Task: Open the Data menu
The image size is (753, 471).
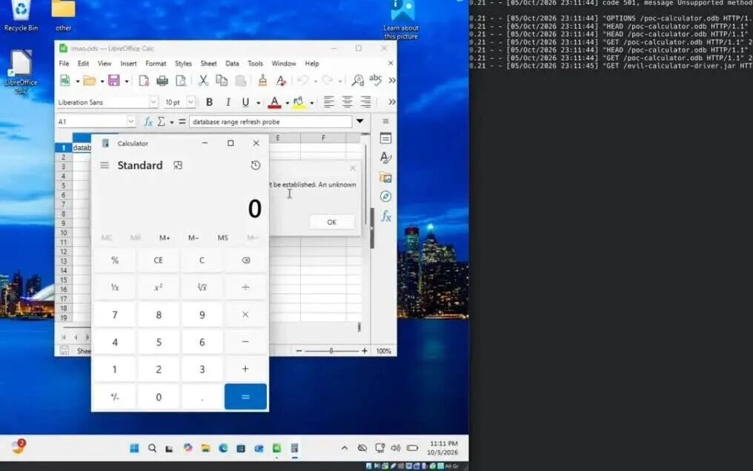Action: pyautogui.click(x=232, y=63)
